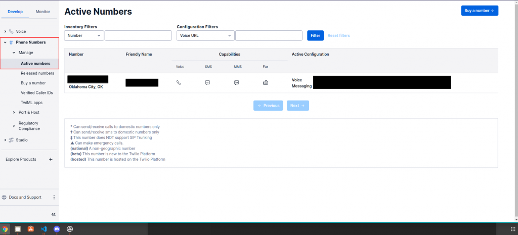518x235 pixels.
Task: Click the blue Buy a number button at top right
Action: [x=480, y=11]
